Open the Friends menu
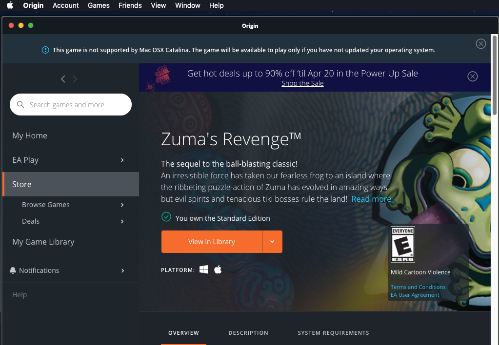Viewport: 499px width, 345px height. 130,5
